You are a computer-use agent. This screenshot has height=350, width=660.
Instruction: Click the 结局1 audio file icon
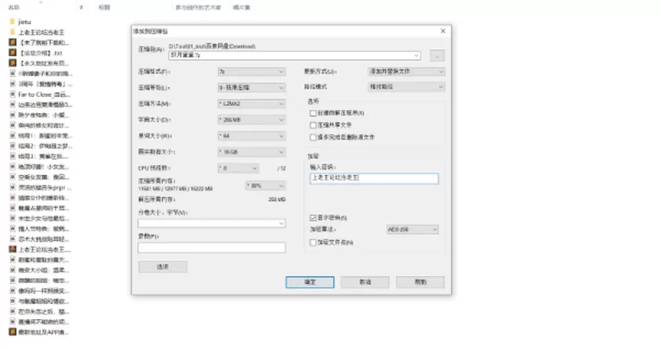pos(12,135)
